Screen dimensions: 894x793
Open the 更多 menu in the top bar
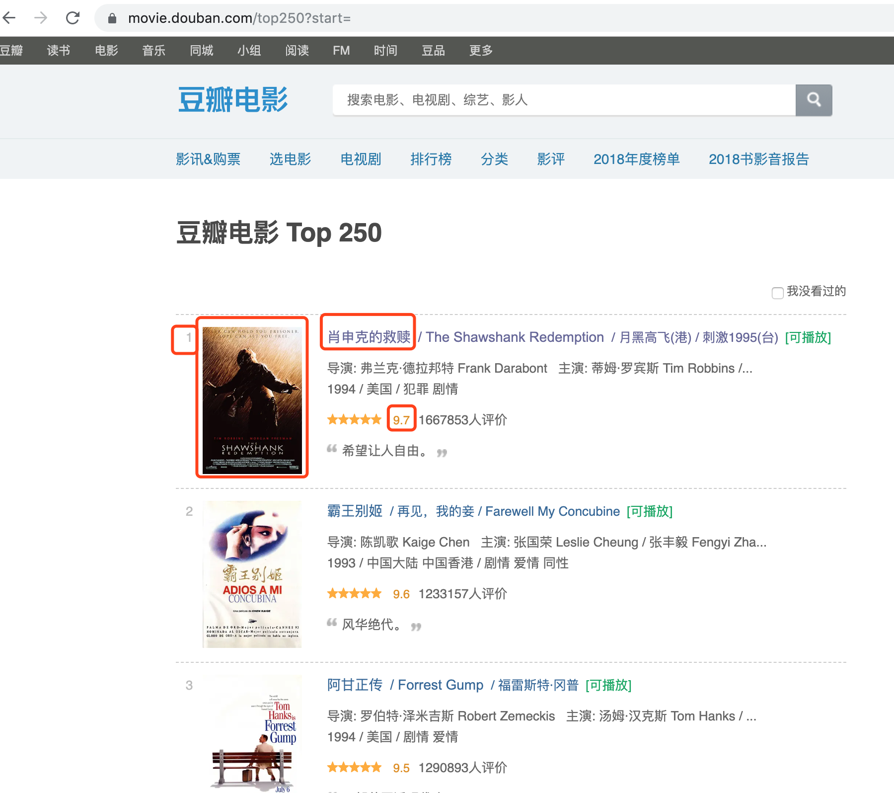pyautogui.click(x=479, y=50)
